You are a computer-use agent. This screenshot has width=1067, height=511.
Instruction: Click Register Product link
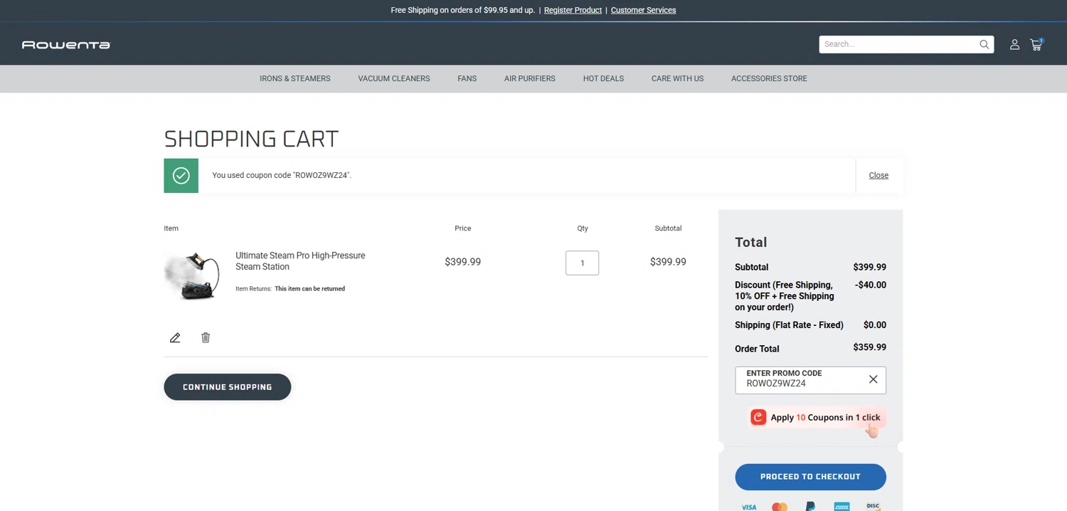(x=573, y=10)
